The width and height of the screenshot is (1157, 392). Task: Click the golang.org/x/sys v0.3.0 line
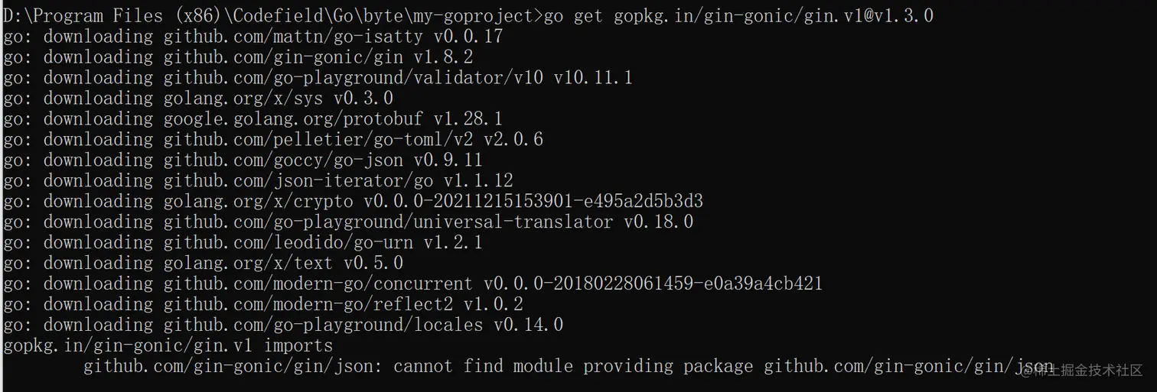click(198, 98)
